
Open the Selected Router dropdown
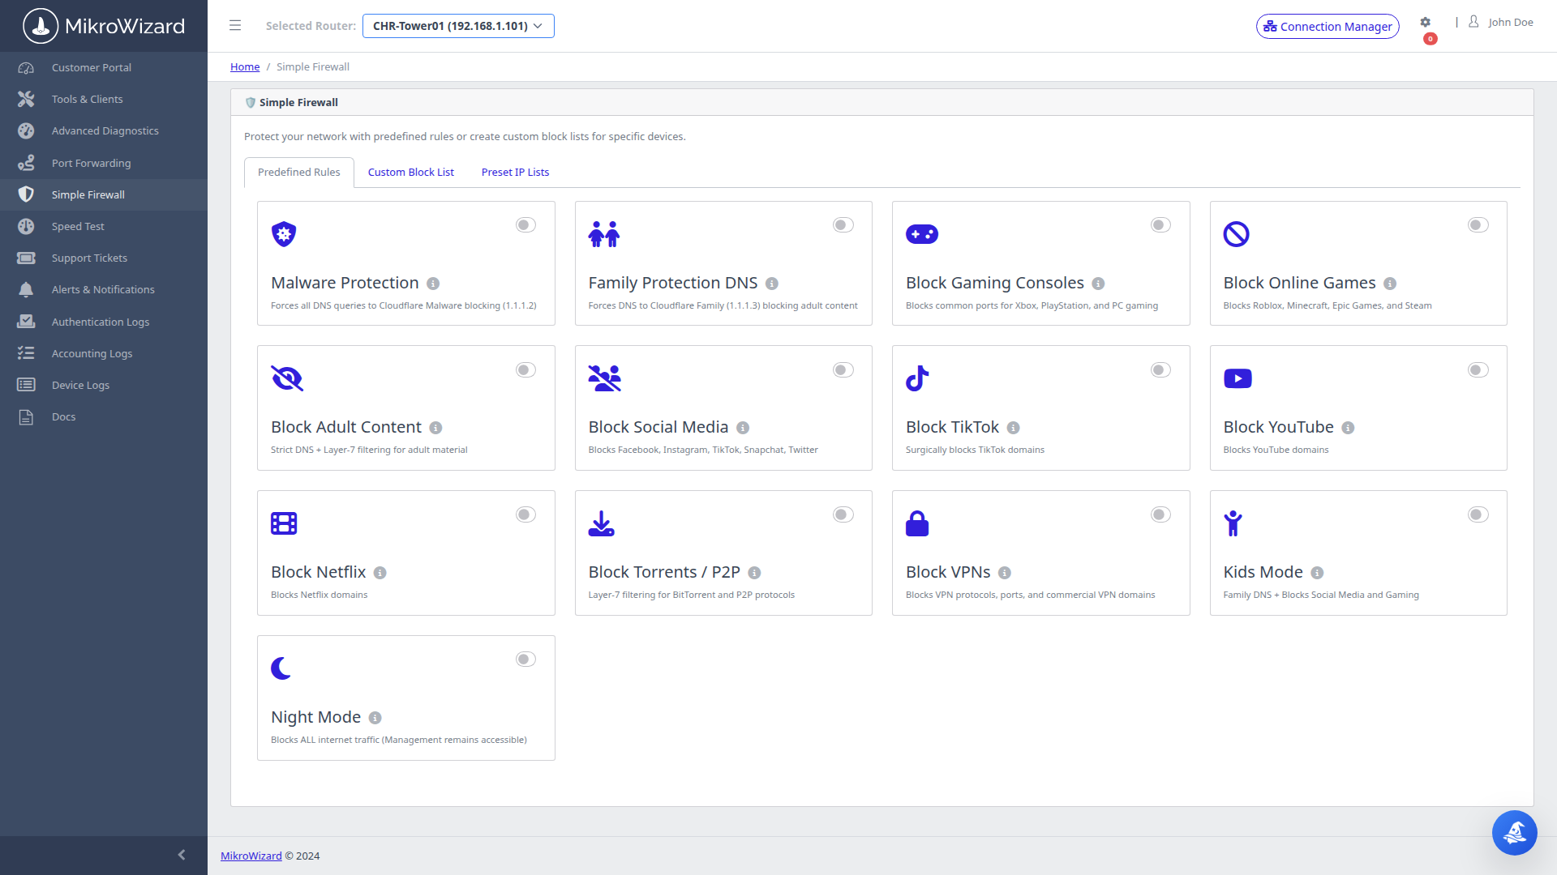click(458, 26)
